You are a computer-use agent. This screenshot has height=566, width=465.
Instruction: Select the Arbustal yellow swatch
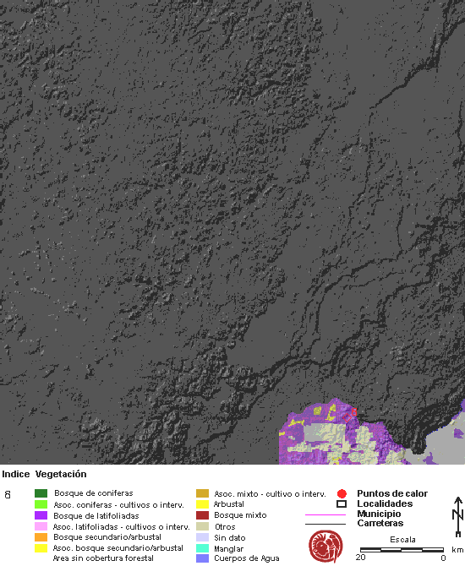coord(202,504)
